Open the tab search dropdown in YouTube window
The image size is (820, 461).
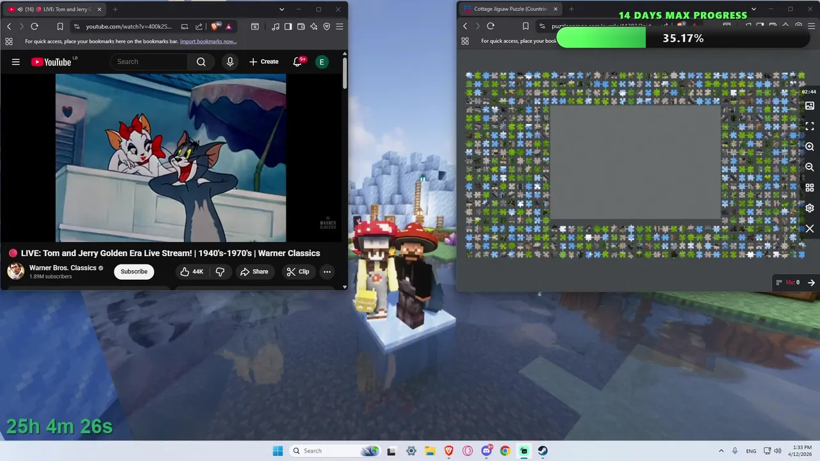click(282, 9)
